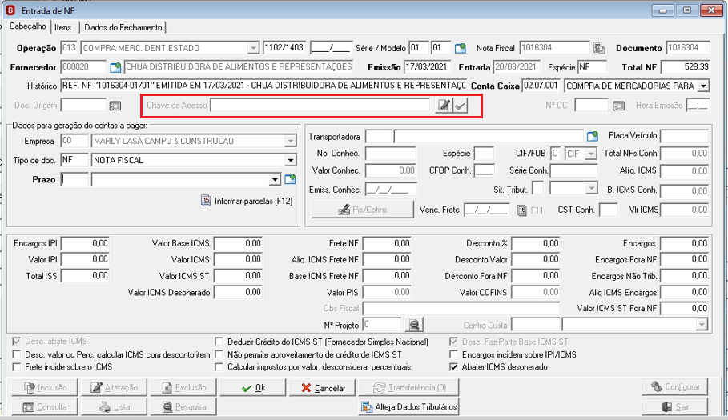Click the Transportadora code field
728x420 pixels.
pyautogui.click(x=379, y=136)
